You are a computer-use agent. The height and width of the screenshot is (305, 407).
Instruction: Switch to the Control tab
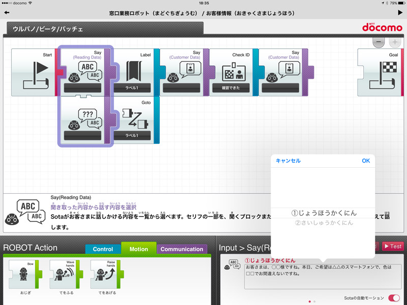click(x=103, y=249)
